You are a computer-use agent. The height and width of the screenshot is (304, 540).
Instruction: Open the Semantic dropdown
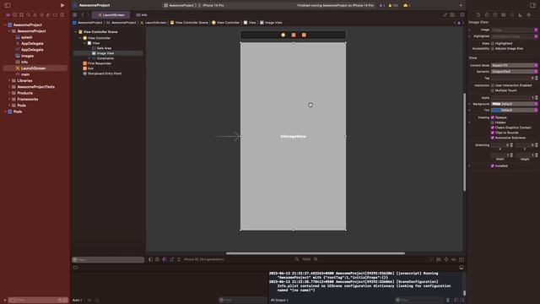click(514, 71)
